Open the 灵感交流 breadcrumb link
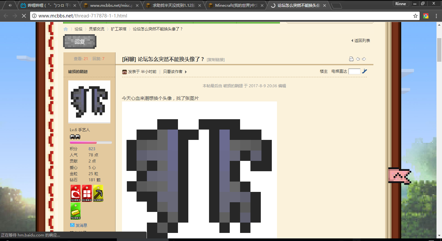 point(97,29)
